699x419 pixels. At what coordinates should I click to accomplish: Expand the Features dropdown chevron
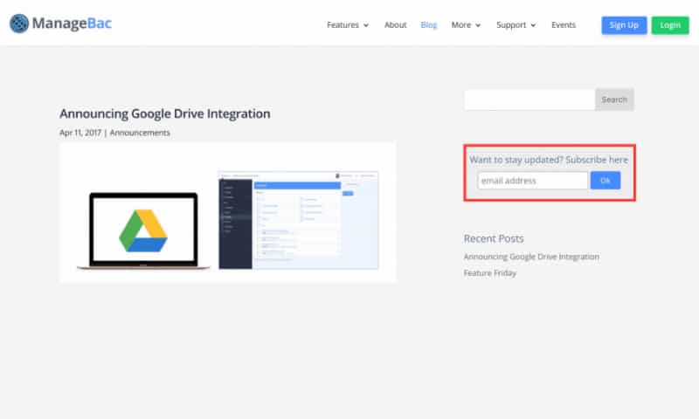[x=366, y=25]
